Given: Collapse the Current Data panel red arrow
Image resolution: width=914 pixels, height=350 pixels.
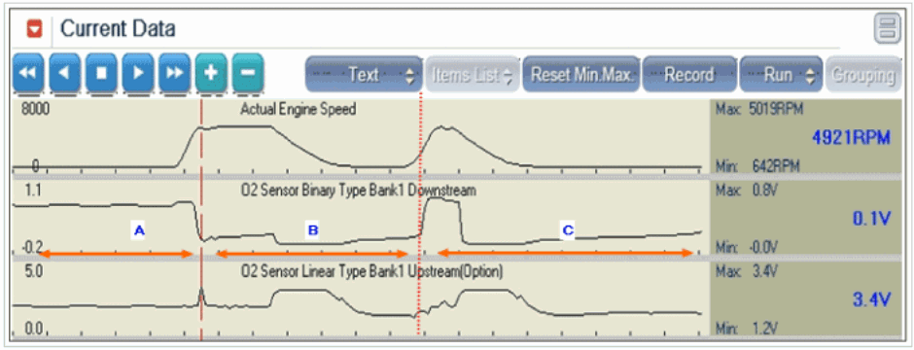Looking at the screenshot, I should click(x=34, y=28).
